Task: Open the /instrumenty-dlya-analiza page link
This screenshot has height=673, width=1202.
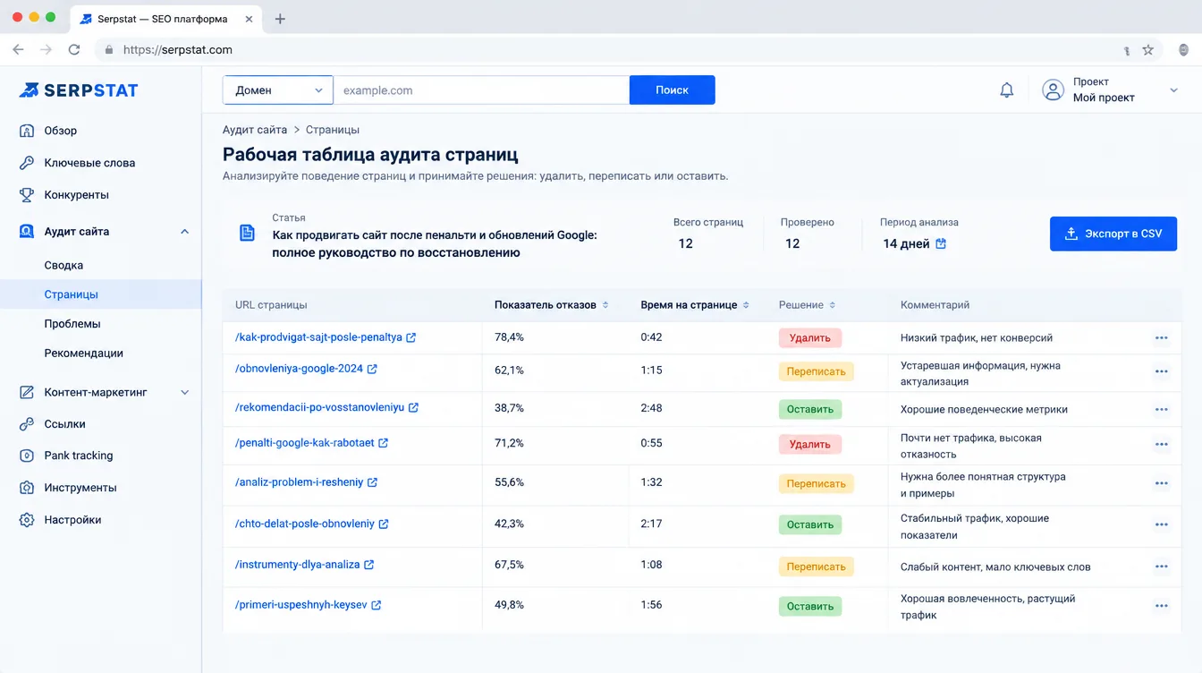Action: tap(297, 566)
